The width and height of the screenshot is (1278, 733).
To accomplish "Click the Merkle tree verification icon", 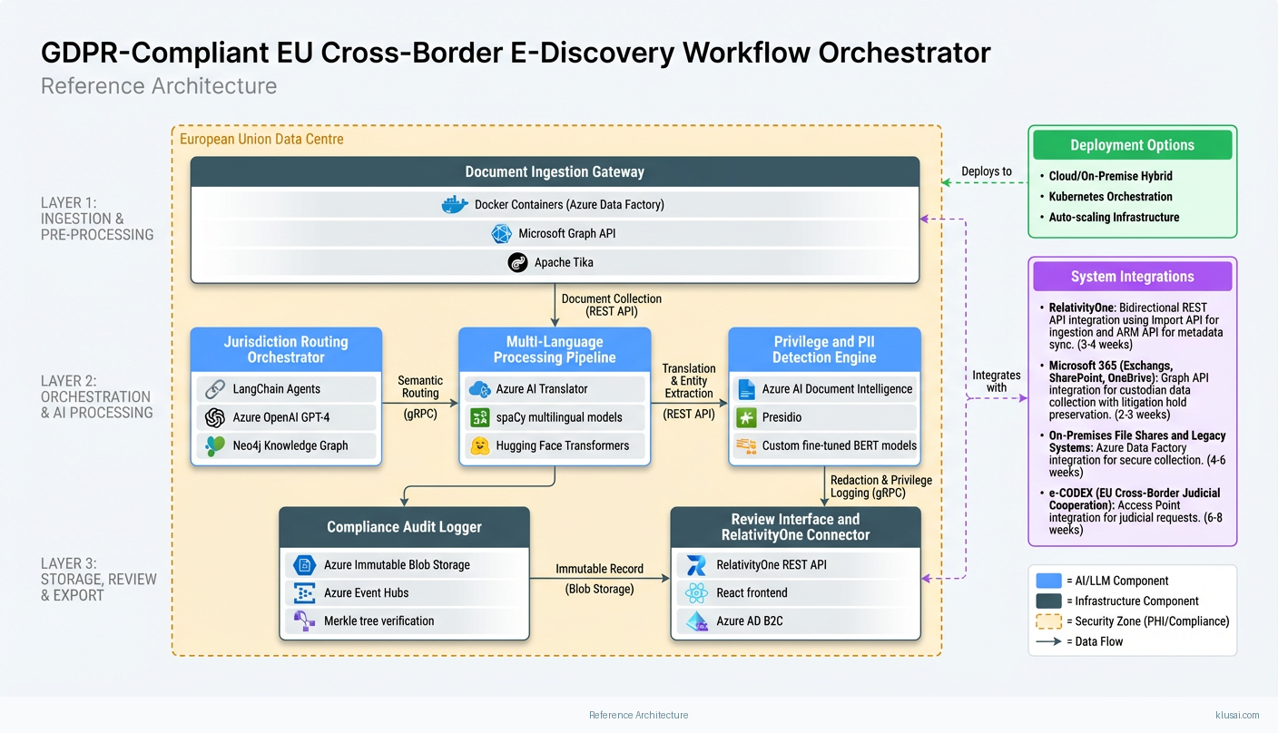I will (x=303, y=621).
